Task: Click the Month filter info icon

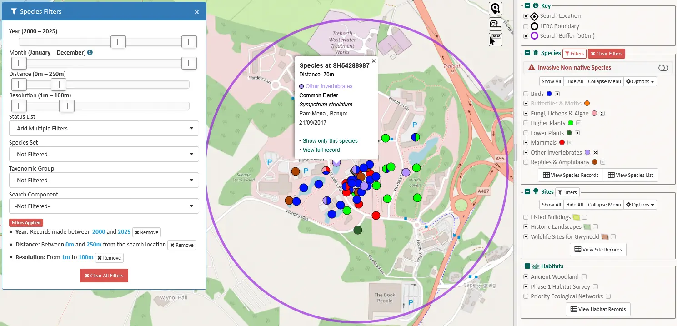Action: click(x=90, y=52)
